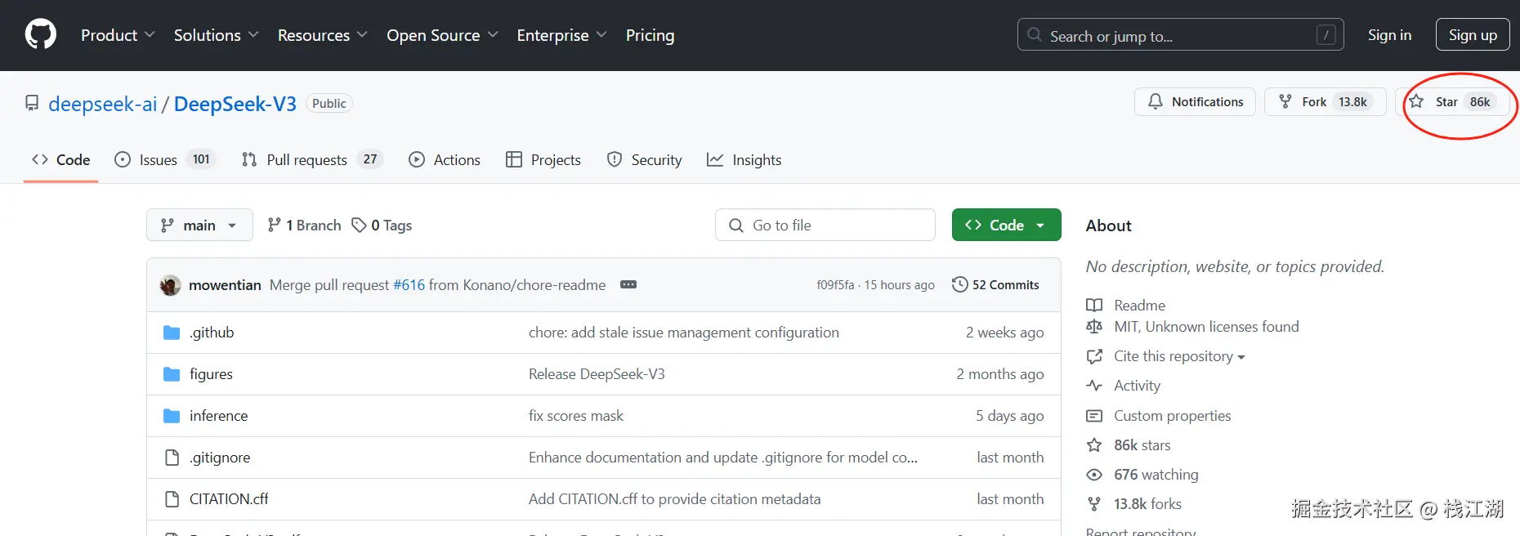Viewport: 1520px width, 536px height.
Task: Expand commit message ellipsis icon
Action: pyautogui.click(x=628, y=285)
